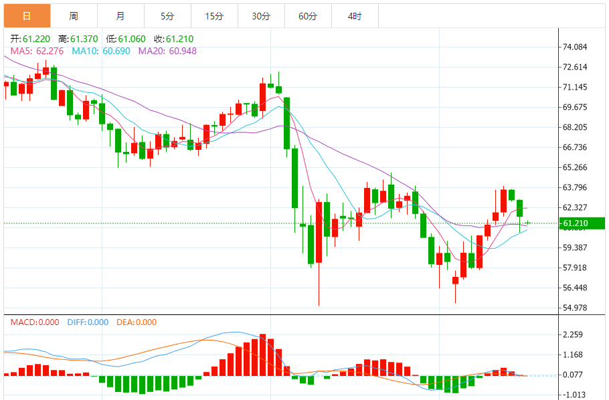Click the DIFF:0.000 indicator label
Screen dimensions: 609x400
tap(88, 322)
